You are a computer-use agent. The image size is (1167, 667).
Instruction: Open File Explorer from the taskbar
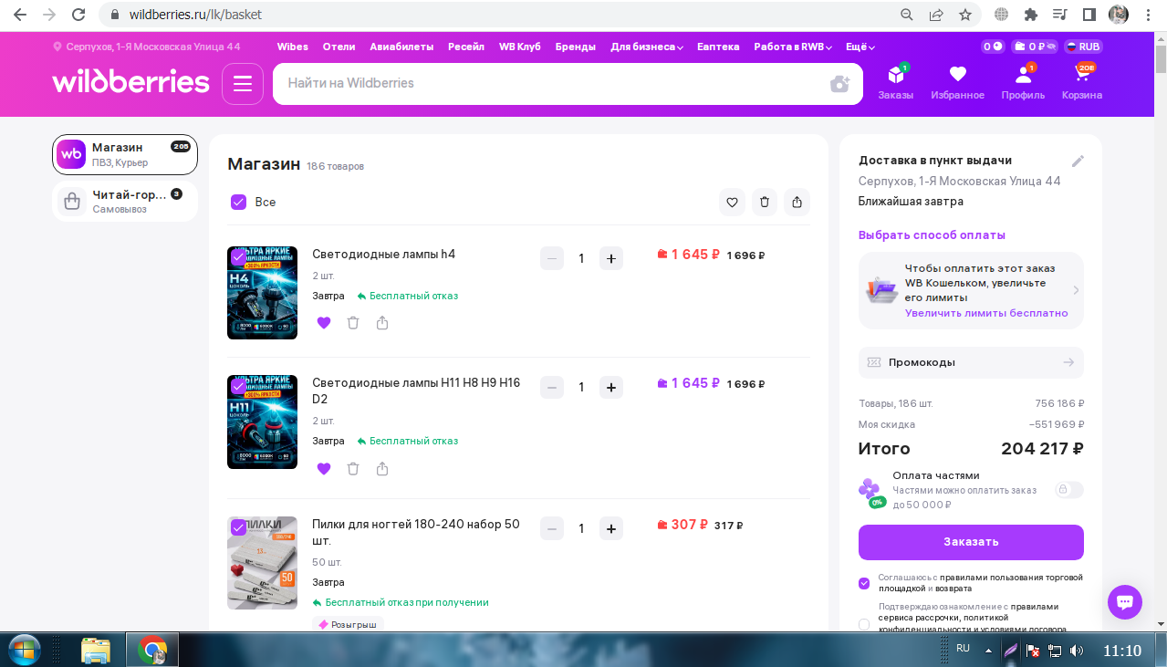[x=96, y=651]
